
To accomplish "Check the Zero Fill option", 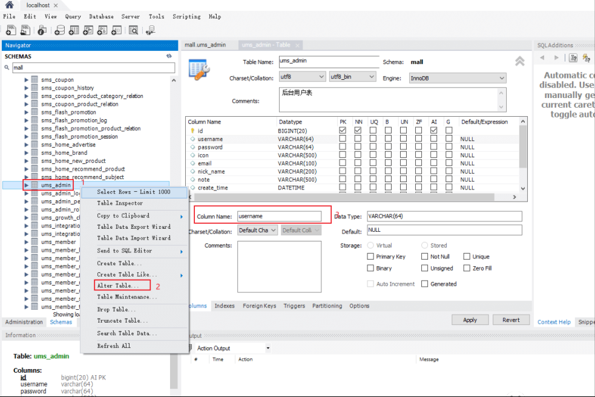I will 467,268.
